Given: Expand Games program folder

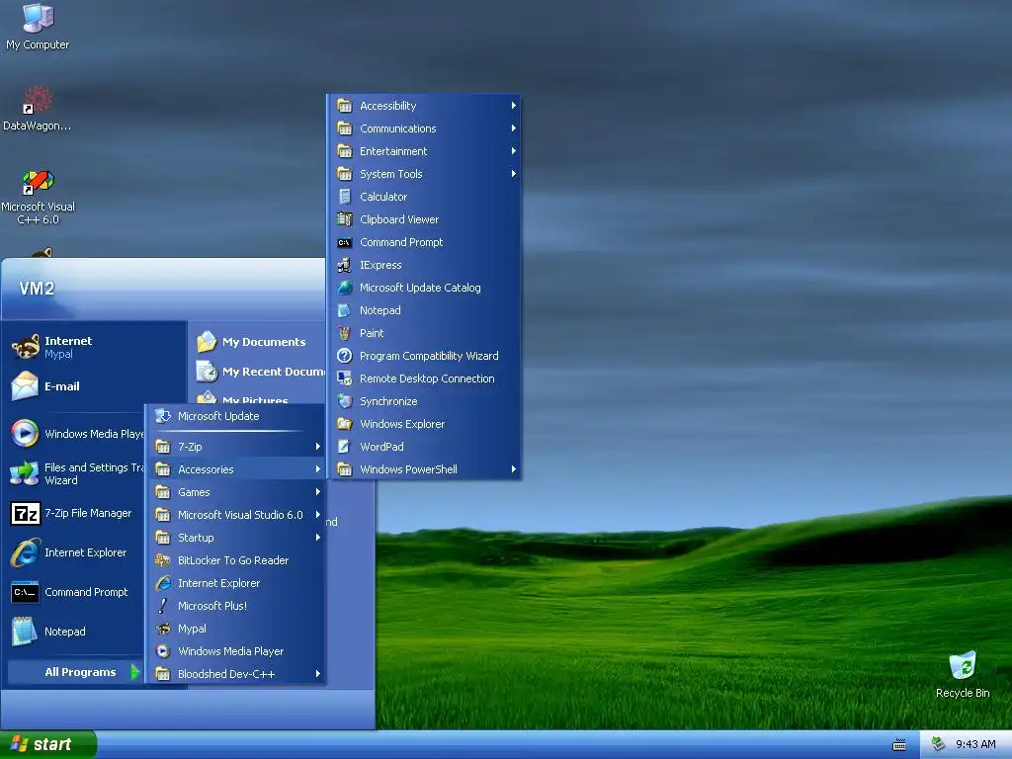Looking at the screenshot, I should coord(235,492).
